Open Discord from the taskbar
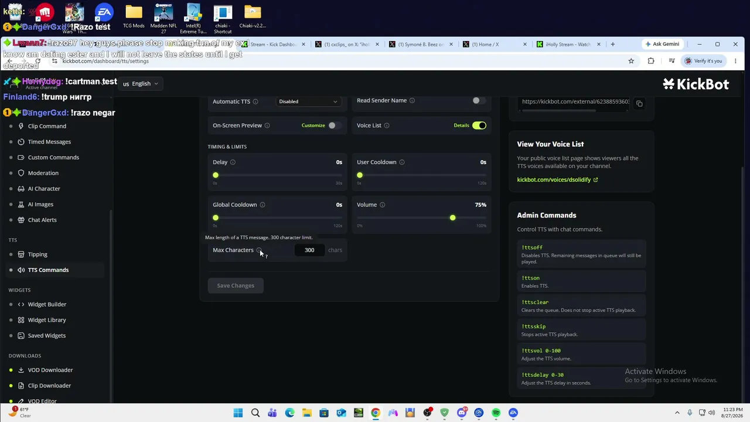This screenshot has width=750, height=422. coord(462,413)
